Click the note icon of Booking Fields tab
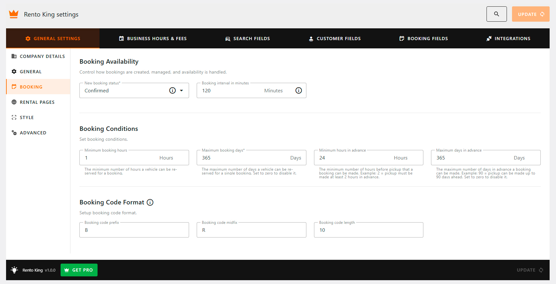This screenshot has height=284, width=556. 402,39
